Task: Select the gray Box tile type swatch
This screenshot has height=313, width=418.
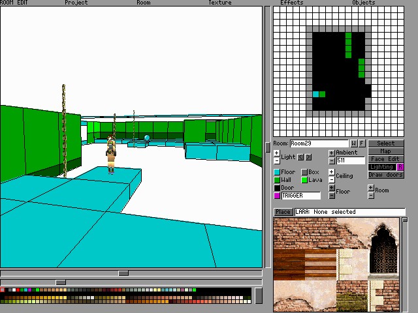Action: click(x=304, y=172)
